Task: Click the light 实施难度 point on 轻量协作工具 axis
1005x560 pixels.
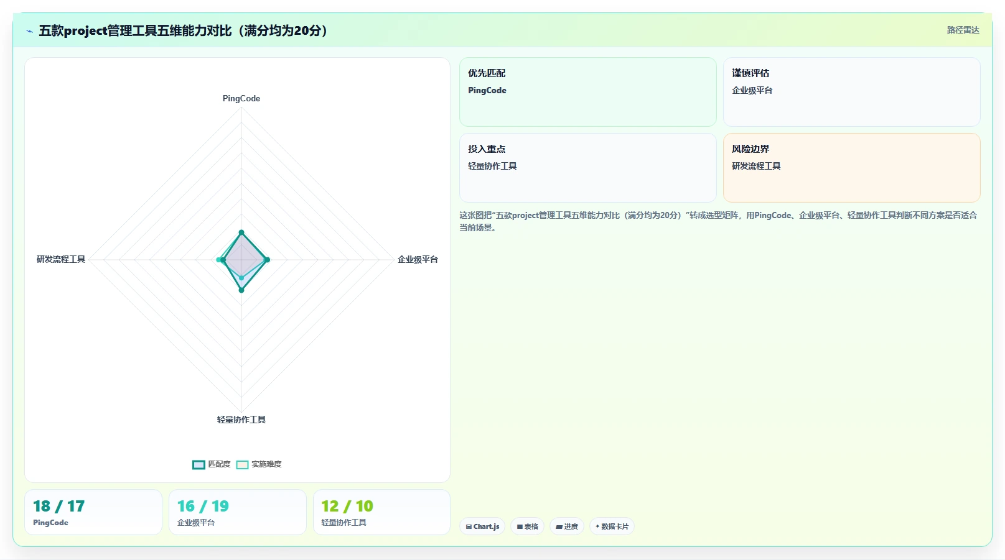Action: 241,278
